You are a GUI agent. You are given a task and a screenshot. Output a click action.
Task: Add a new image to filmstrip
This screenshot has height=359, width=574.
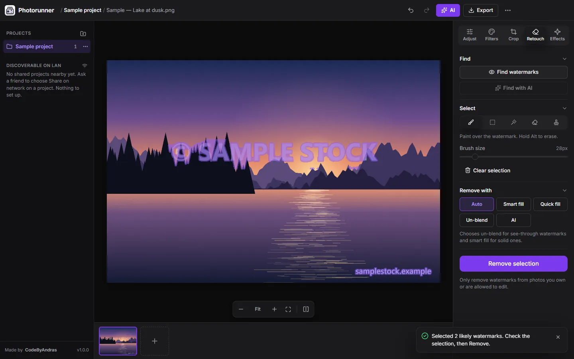click(x=155, y=341)
